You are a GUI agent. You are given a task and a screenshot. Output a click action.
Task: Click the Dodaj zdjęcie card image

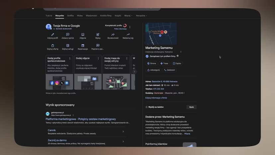pos(88,82)
